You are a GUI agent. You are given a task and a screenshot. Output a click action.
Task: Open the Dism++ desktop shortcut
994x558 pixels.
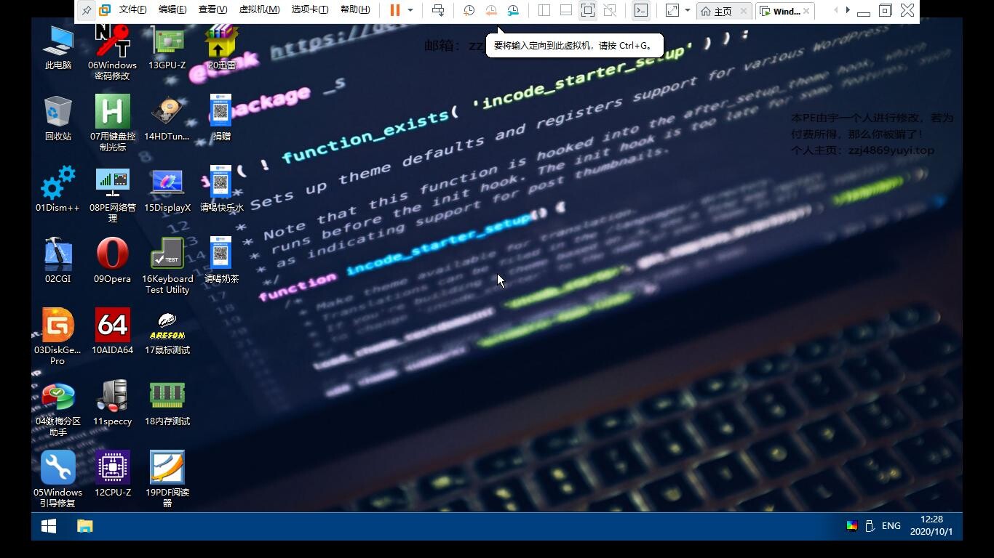point(57,185)
